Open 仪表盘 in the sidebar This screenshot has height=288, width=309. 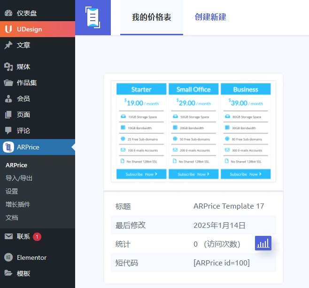(38, 13)
